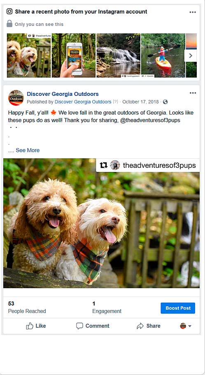Select the kayaker photo thumbnail
The width and height of the screenshot is (205, 375).
pos(163,55)
